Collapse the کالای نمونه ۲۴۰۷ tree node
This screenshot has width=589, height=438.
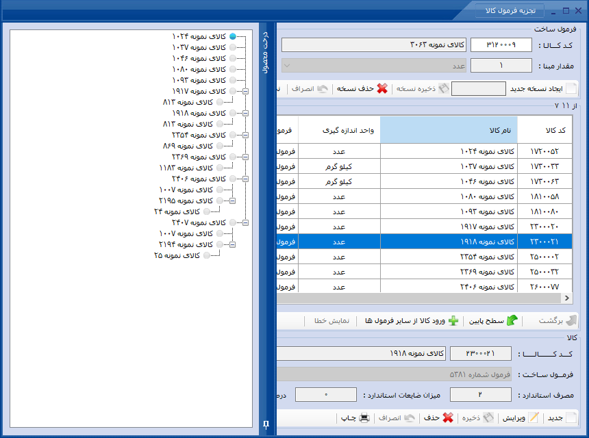pos(245,222)
